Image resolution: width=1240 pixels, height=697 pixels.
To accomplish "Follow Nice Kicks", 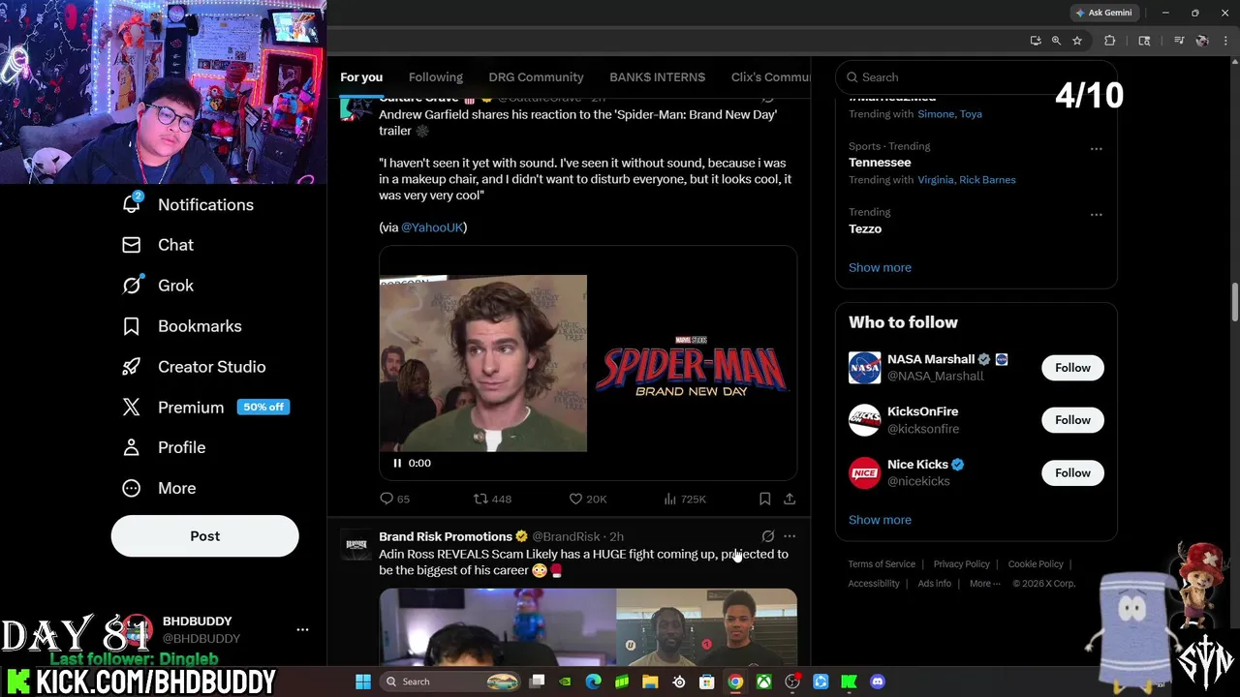I will click(1072, 472).
